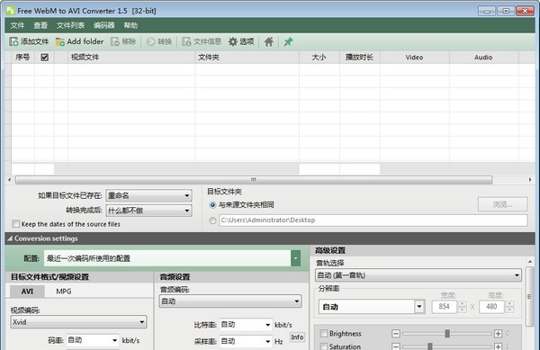The width and height of the screenshot is (540, 350).
Task: Click the app logo in the title bar
Action: [x=11, y=11]
